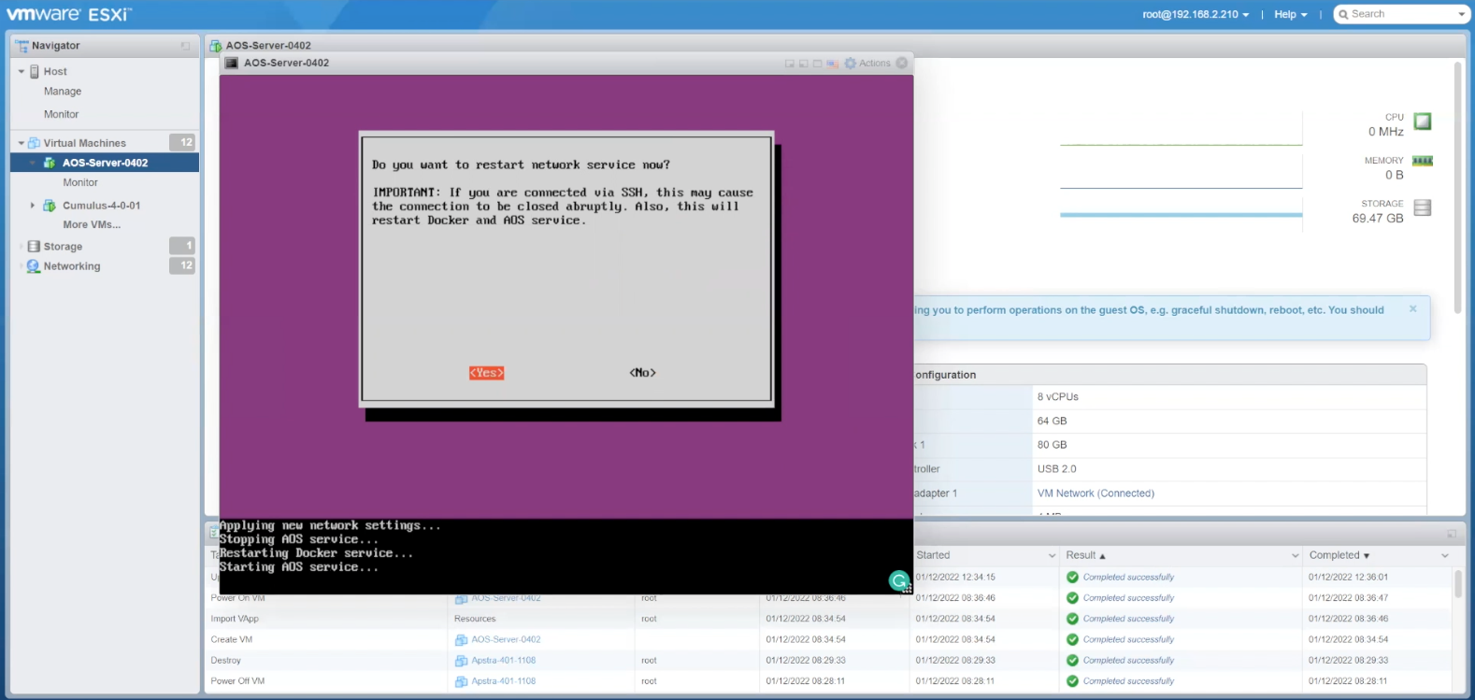
Task: Open More VMs... in Navigator
Action: click(x=92, y=224)
